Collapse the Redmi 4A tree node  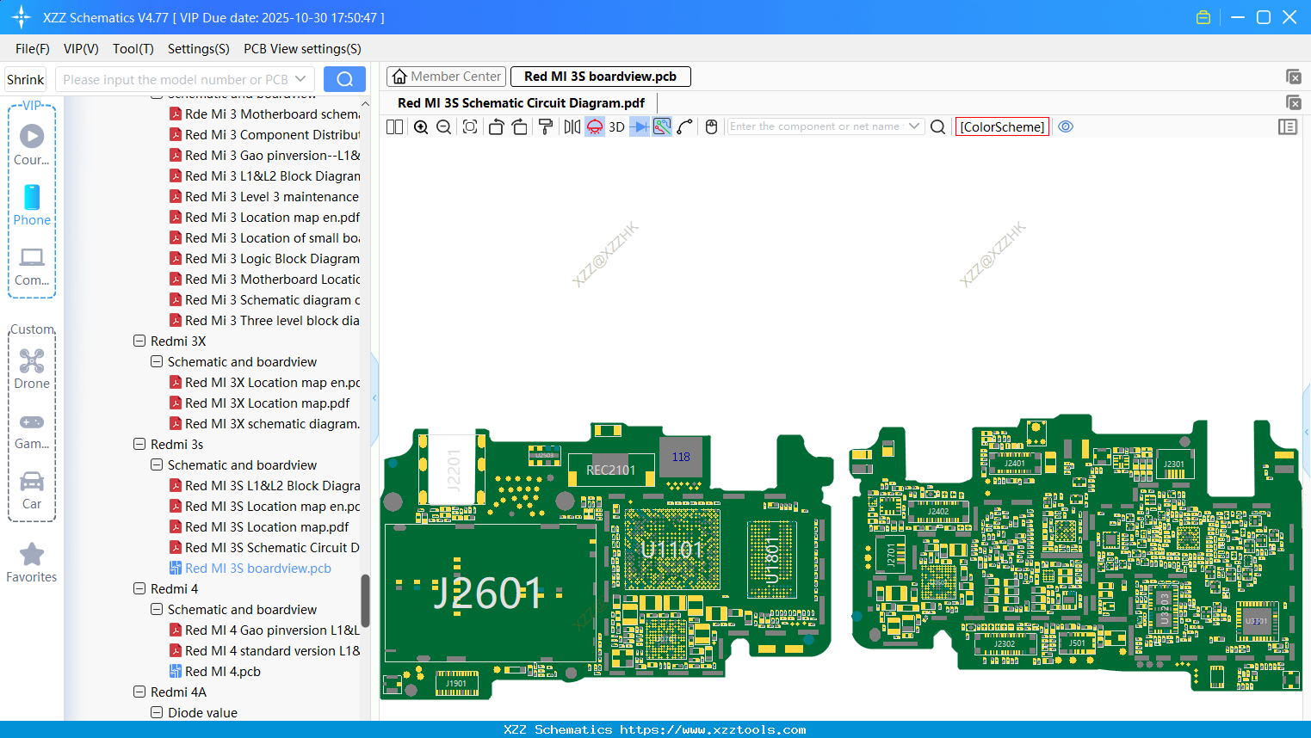[139, 692]
